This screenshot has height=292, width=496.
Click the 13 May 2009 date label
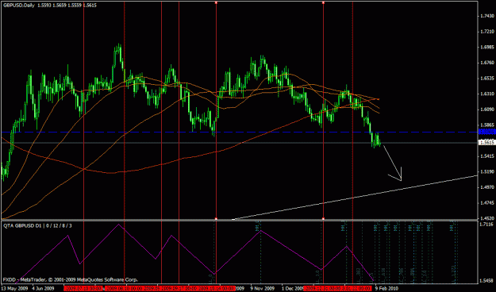coord(14,289)
